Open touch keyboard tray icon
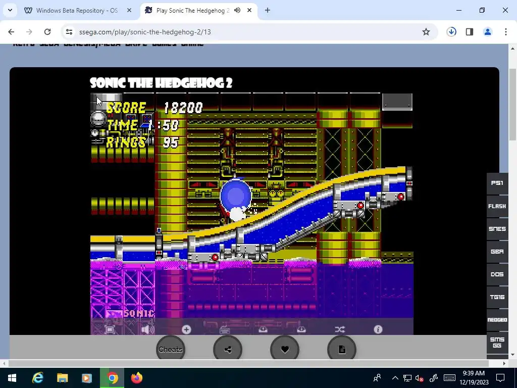 [x=449, y=378]
